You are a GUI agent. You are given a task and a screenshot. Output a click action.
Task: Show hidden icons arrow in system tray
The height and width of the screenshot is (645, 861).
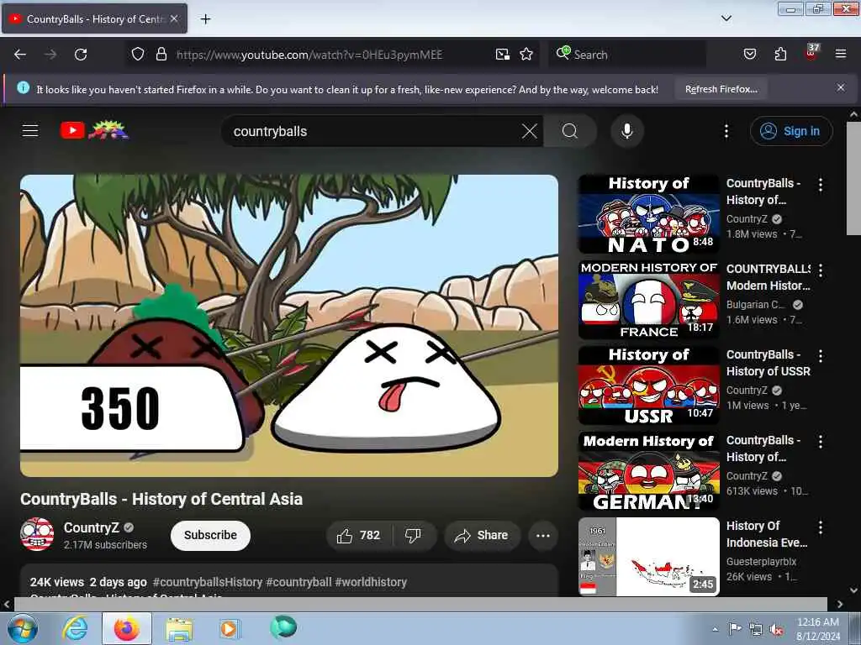pyautogui.click(x=715, y=629)
